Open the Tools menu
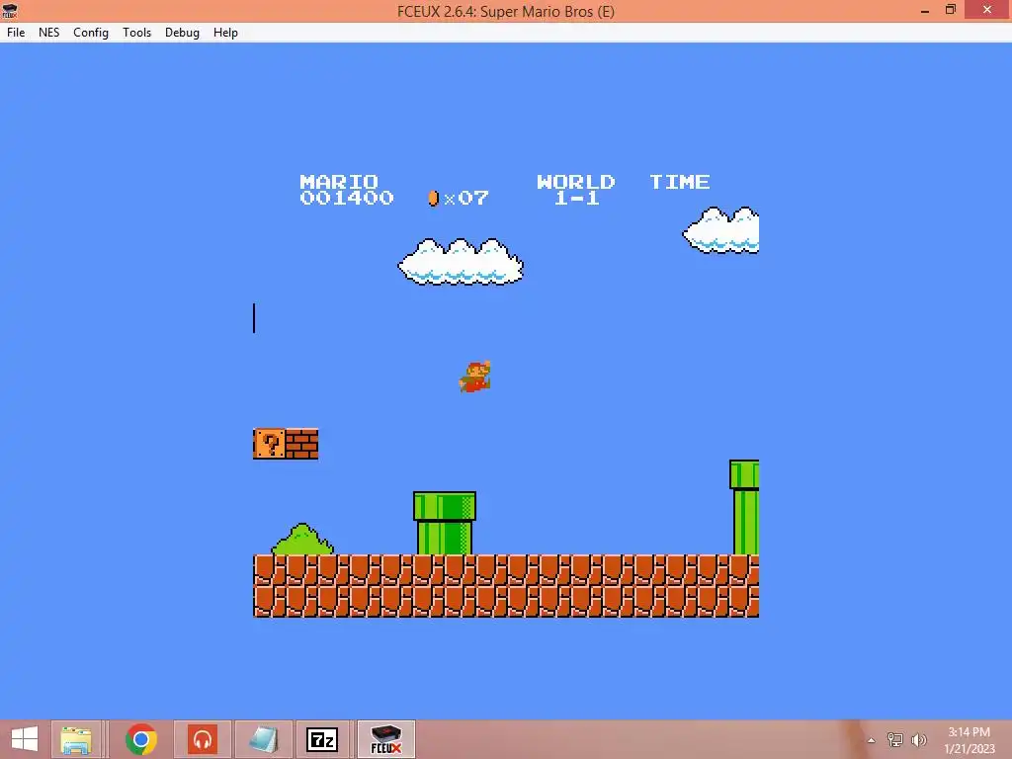Viewport: 1012px width, 759px height. 136,33
